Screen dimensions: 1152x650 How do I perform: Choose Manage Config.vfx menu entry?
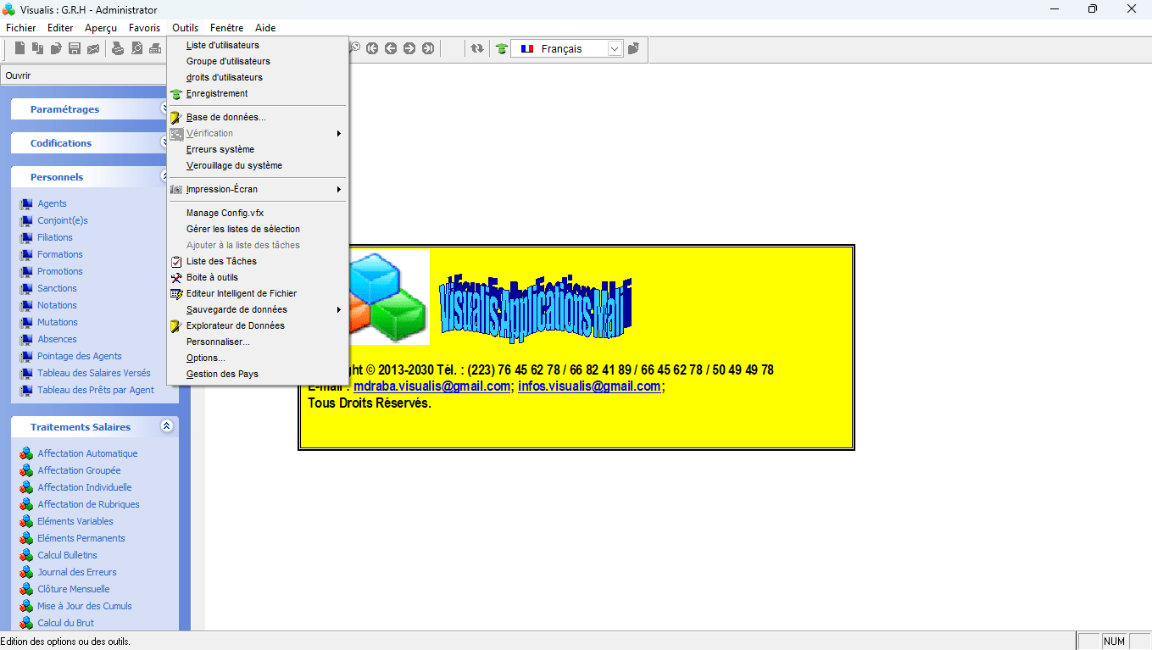(258, 213)
